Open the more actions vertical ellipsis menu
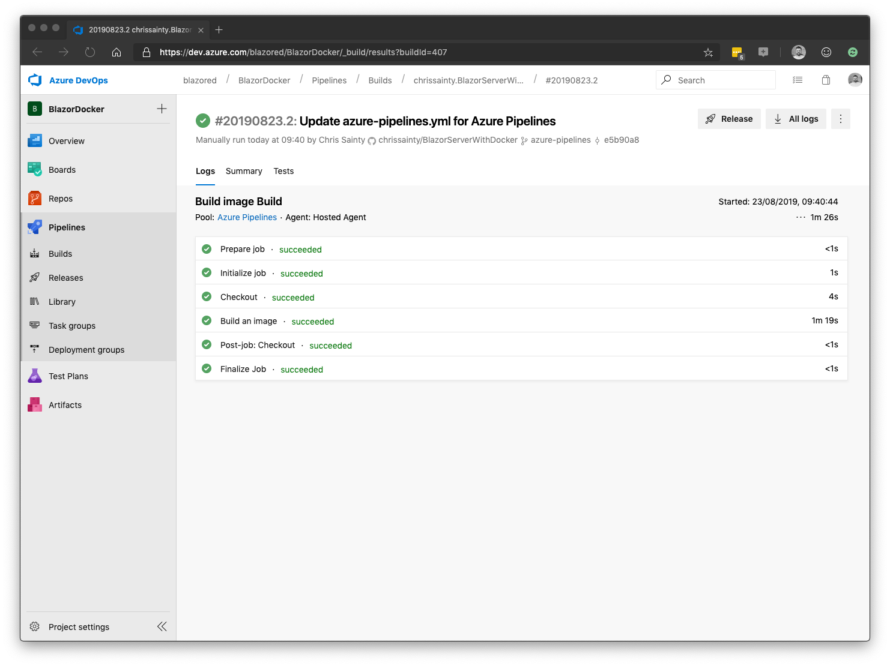This screenshot has width=890, height=666. pyautogui.click(x=841, y=119)
